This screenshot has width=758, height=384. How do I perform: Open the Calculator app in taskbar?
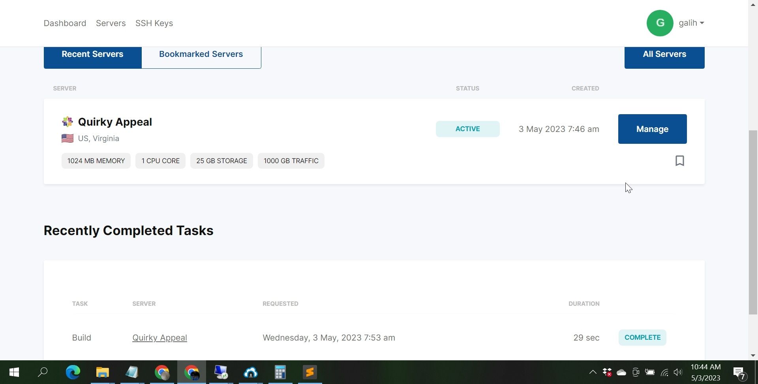pos(280,372)
